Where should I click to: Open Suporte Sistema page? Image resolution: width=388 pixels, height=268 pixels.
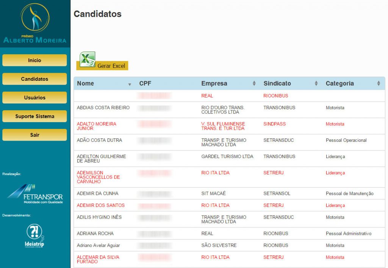(x=34, y=116)
